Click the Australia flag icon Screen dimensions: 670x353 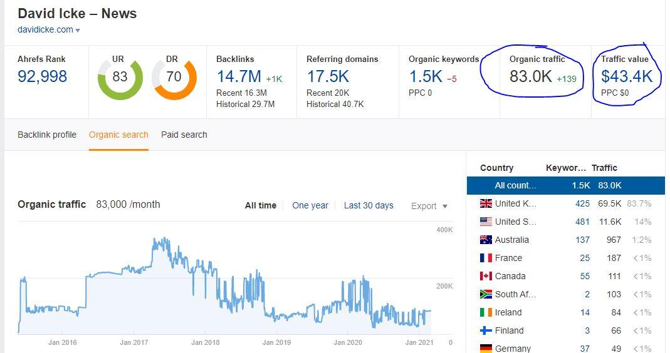[x=486, y=240]
